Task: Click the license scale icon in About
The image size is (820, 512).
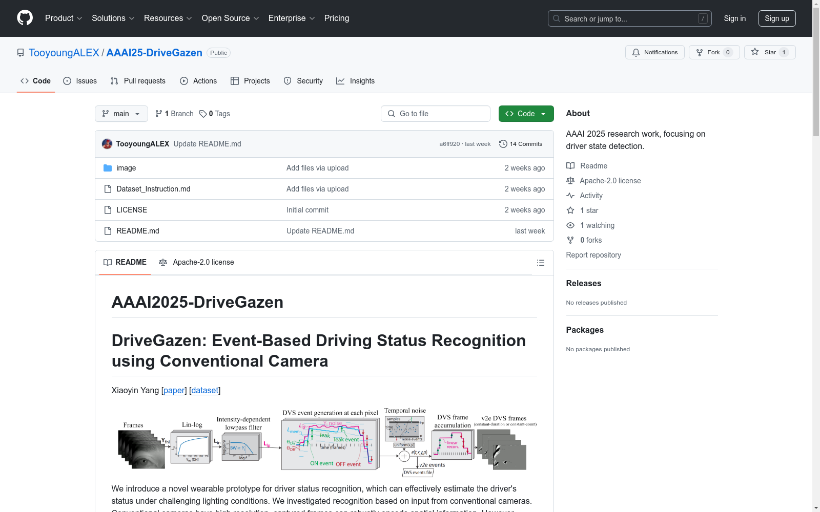Action: tap(570, 181)
